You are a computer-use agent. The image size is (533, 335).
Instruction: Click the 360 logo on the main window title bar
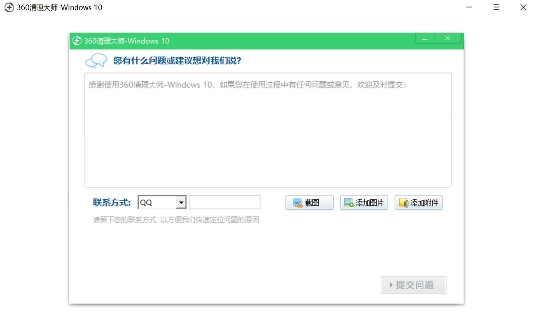(8, 7)
